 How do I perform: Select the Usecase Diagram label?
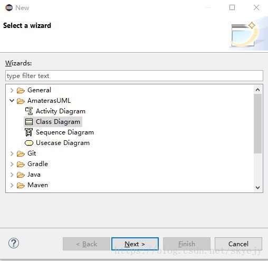63,143
